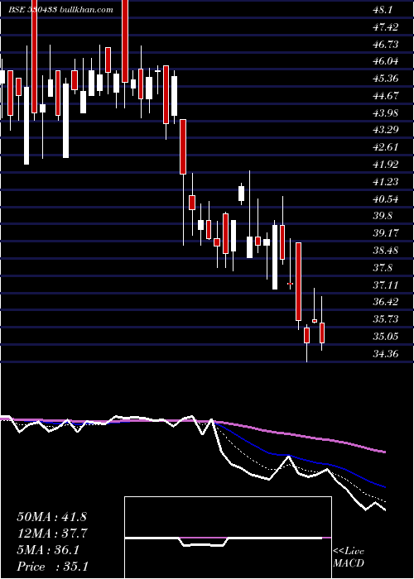
Task: Click the 42.61 price axis label
Action: pyautogui.click(x=386, y=147)
